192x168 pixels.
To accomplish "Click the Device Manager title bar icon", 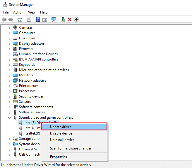I will coord(5,5).
